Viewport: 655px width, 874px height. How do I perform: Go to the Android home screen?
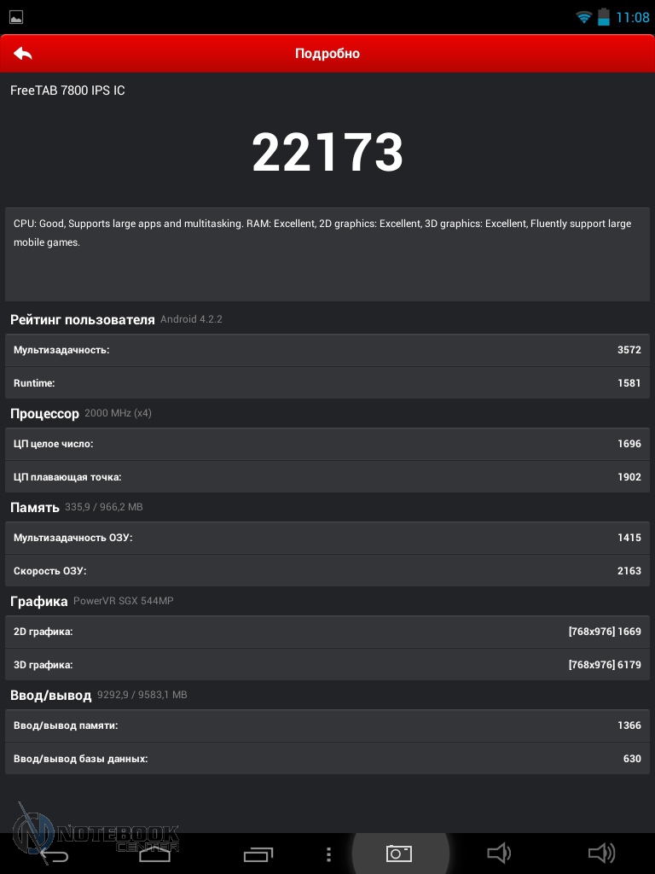154,854
